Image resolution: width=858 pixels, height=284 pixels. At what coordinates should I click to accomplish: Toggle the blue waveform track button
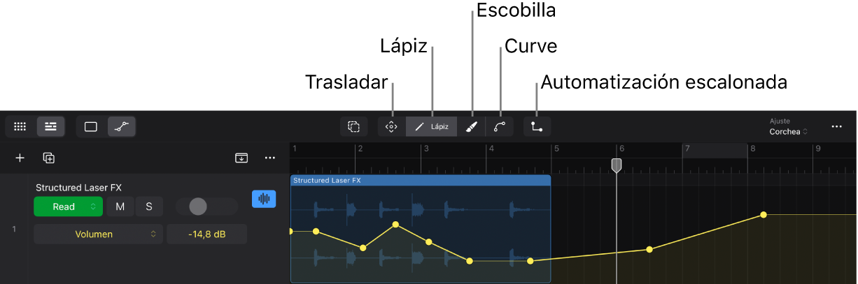(264, 199)
